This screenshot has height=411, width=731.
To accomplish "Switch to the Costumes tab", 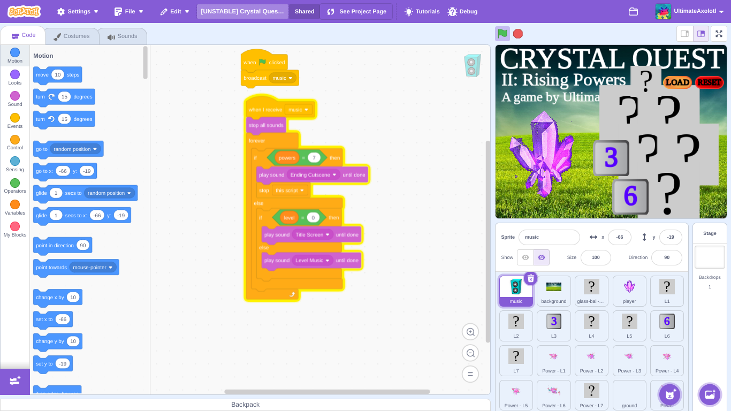I will [72, 36].
